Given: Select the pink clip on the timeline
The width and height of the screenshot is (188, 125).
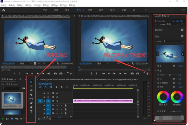Looking at the screenshot, I should [103, 100].
